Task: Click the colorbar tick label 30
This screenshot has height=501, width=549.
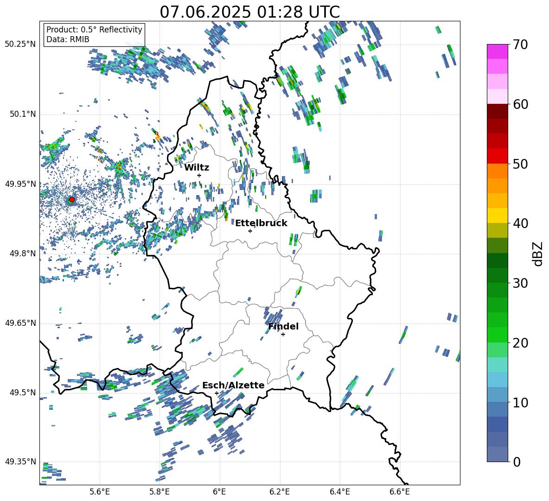Action: point(520,283)
